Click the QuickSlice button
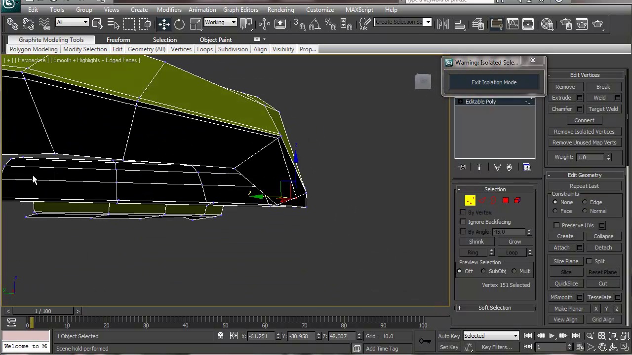The height and width of the screenshot is (355, 632). pyautogui.click(x=566, y=284)
